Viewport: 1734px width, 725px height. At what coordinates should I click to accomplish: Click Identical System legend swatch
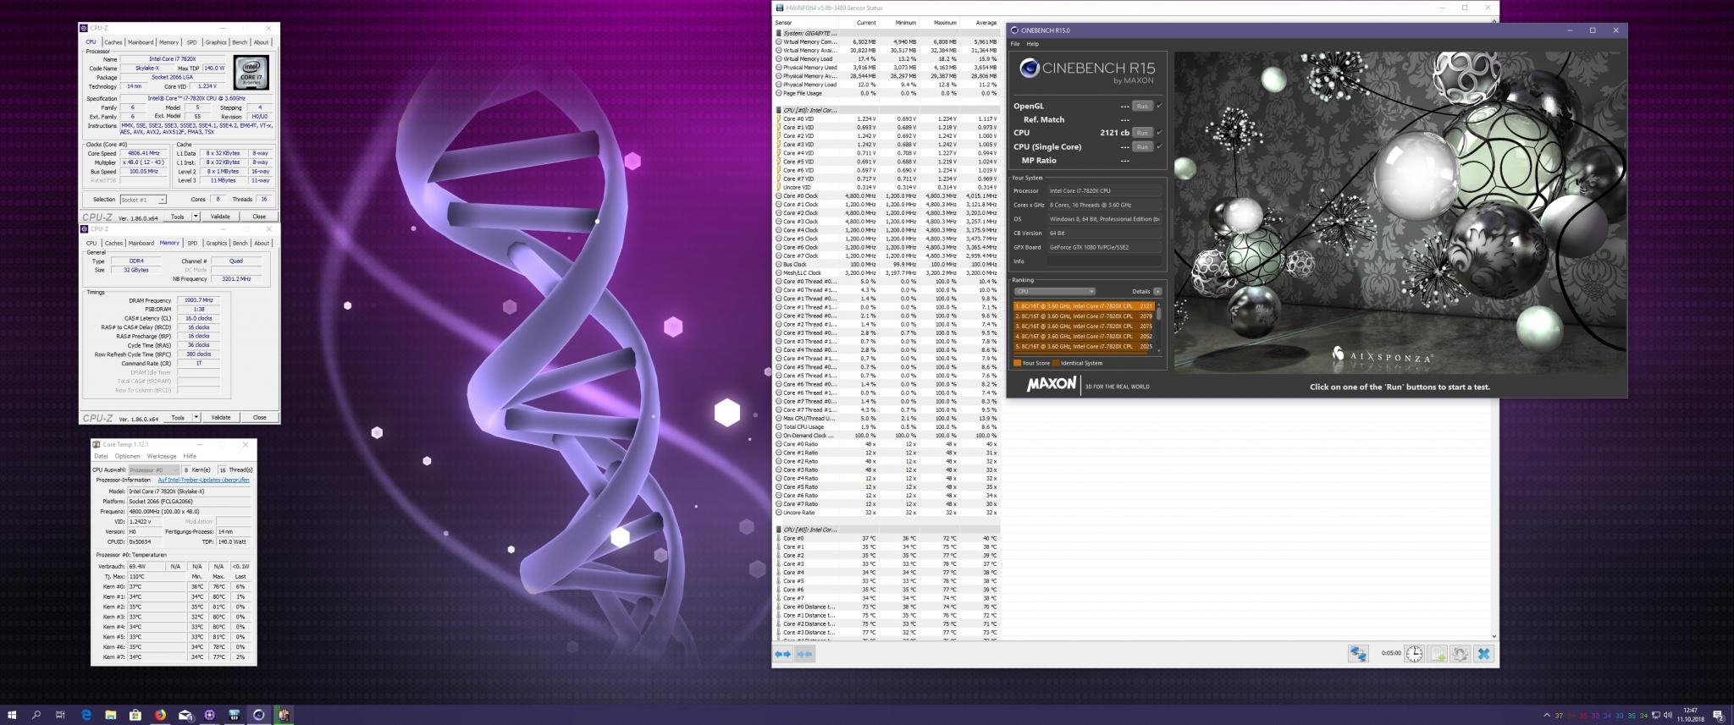click(x=1056, y=363)
